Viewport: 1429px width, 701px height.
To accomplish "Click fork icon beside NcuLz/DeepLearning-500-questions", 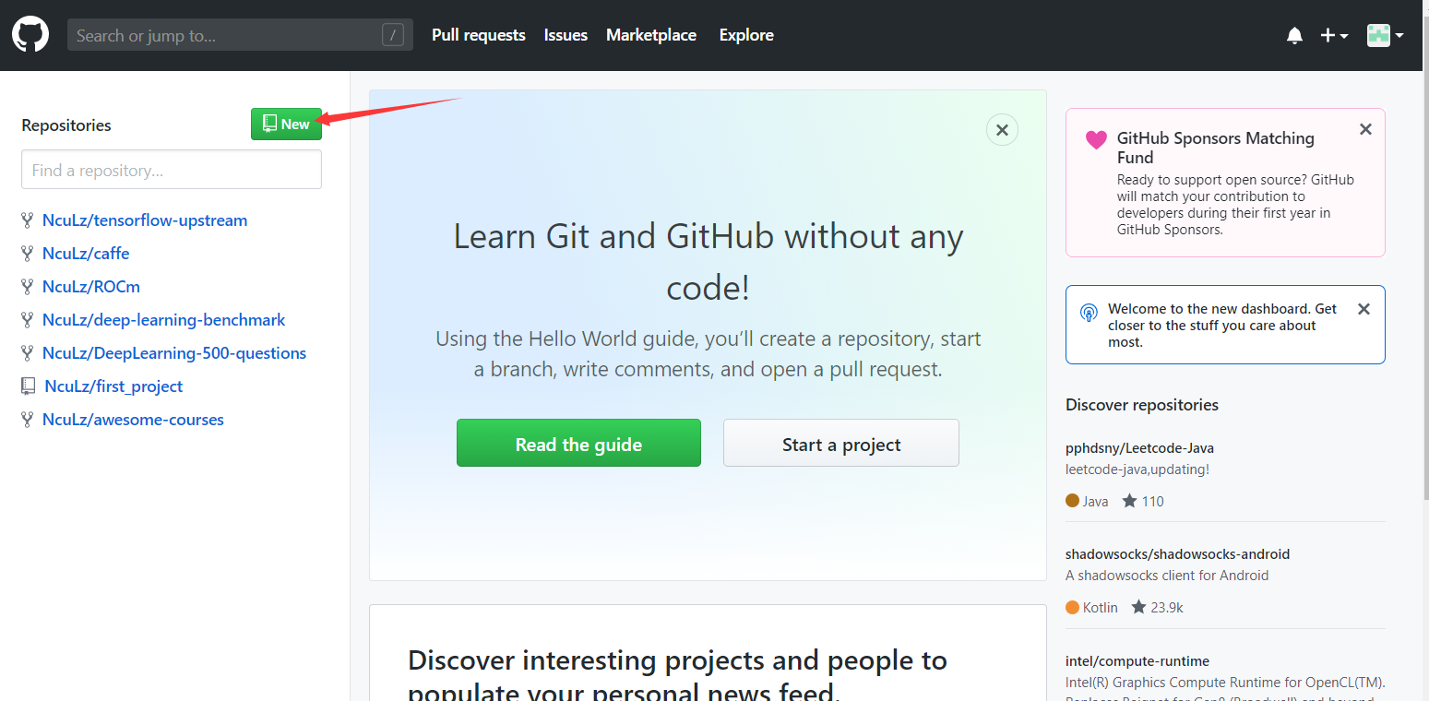I will [x=28, y=353].
